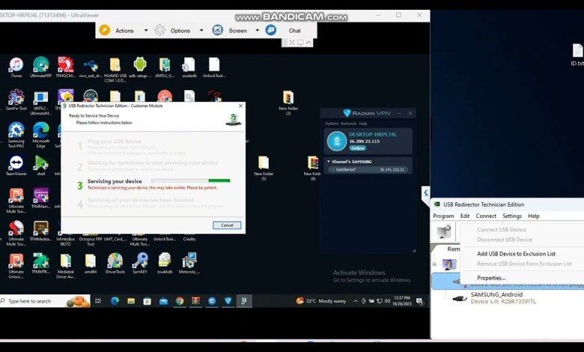Open the Motorola_ desktop icon
The width and height of the screenshot is (584, 352).
pos(189,263)
